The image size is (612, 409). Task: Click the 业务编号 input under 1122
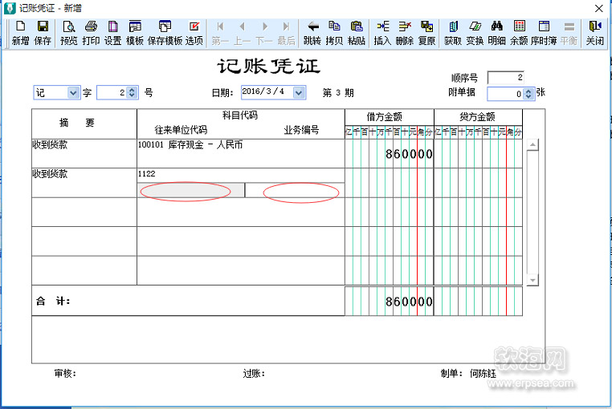pyautogui.click(x=295, y=190)
